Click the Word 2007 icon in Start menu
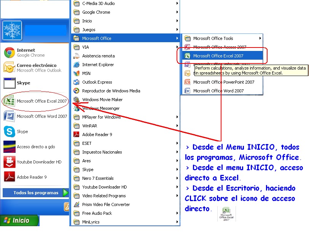 click(x=9, y=116)
